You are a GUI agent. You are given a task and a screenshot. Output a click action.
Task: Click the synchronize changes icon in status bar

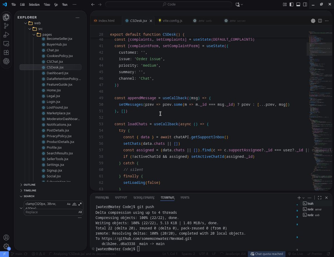(x=26, y=254)
